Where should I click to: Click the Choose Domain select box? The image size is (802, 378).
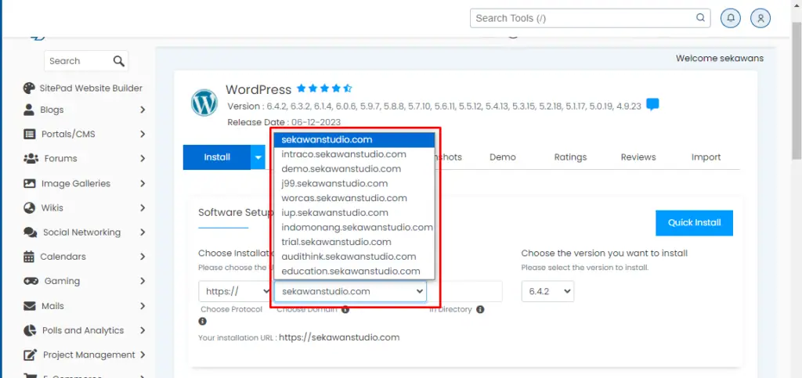click(350, 291)
